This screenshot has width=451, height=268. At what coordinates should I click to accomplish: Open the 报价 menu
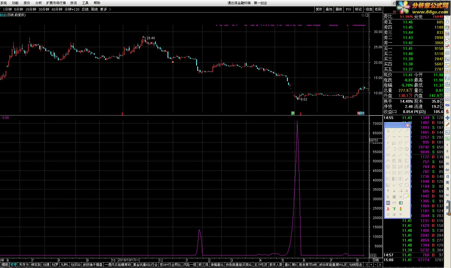27,3
